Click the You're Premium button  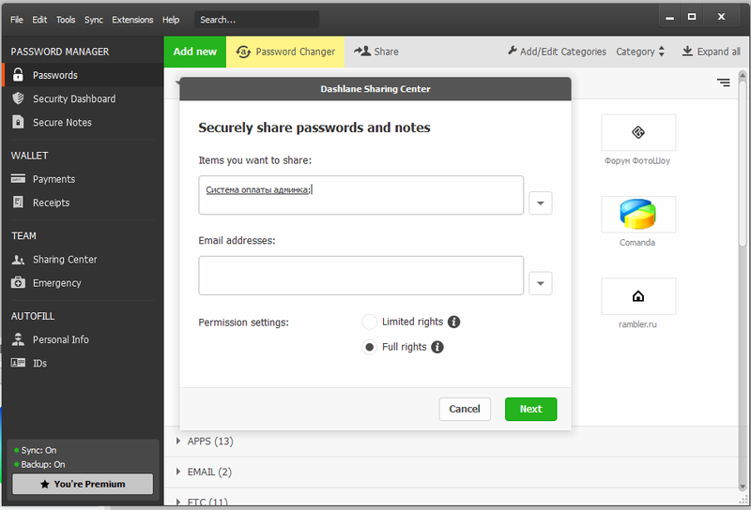(83, 484)
